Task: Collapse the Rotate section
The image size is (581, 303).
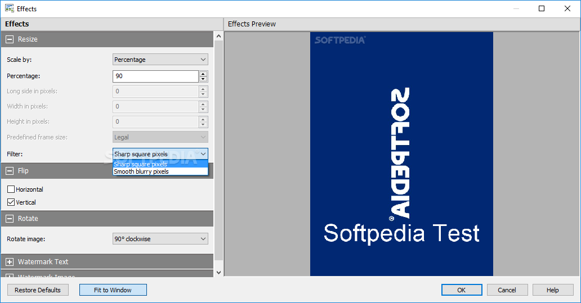Action: (10, 219)
